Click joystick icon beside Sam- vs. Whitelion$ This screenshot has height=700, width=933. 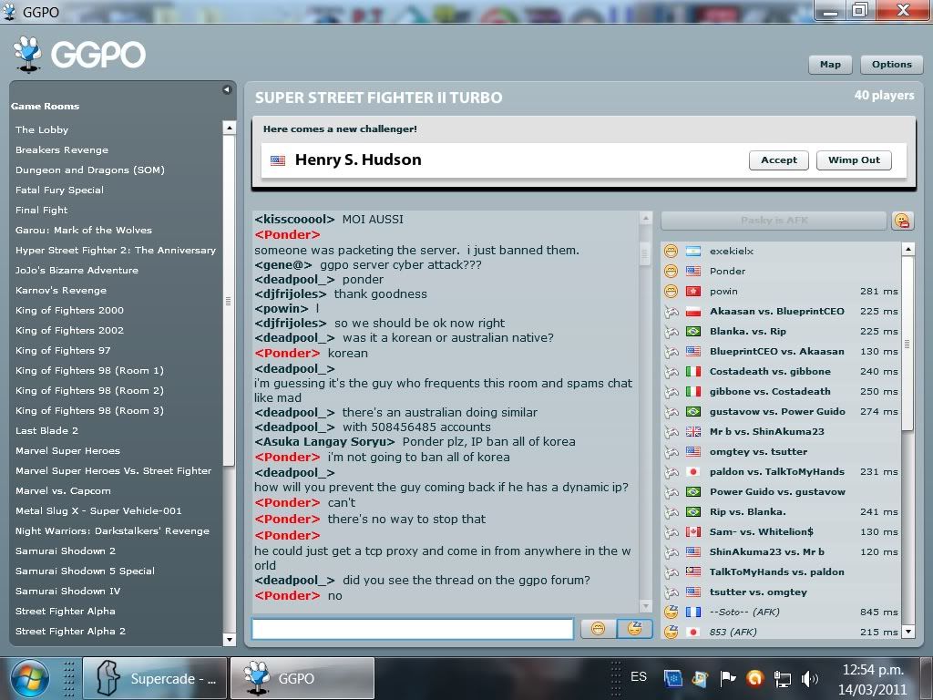[x=672, y=532]
